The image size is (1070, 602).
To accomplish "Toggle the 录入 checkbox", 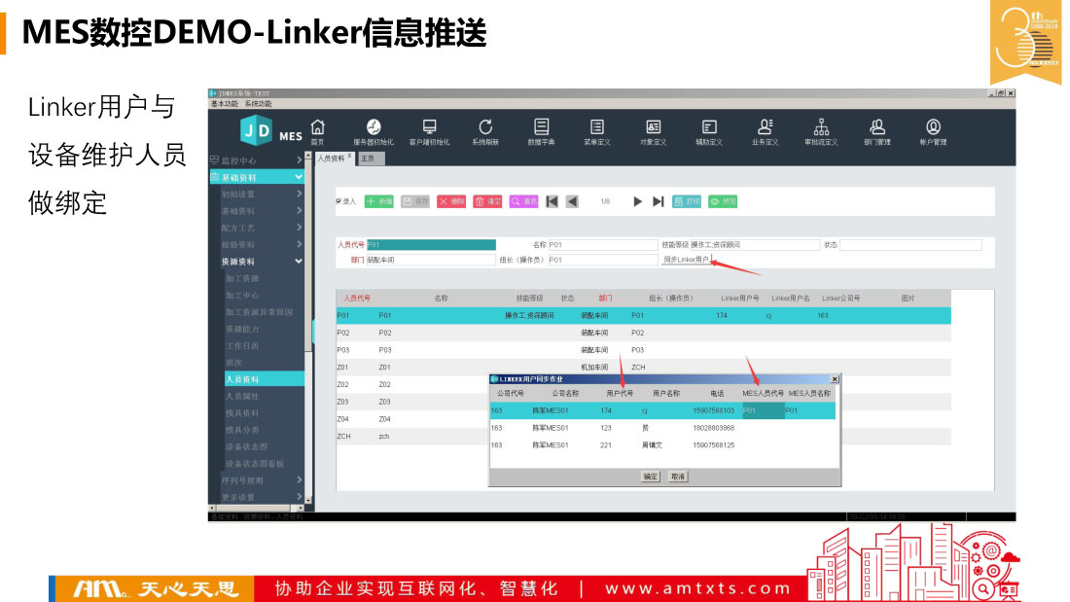I will point(339,201).
